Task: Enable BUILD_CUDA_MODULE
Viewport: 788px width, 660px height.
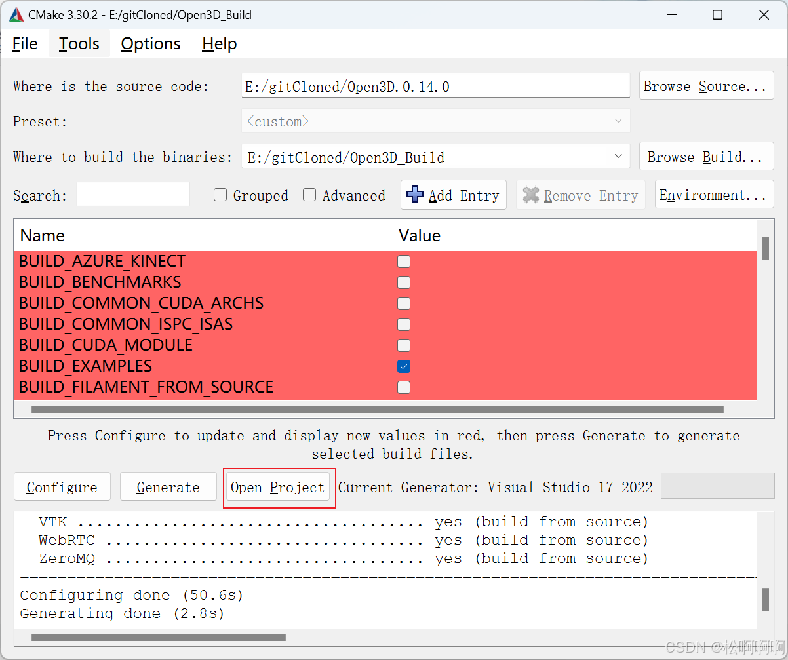Action: pyautogui.click(x=403, y=345)
